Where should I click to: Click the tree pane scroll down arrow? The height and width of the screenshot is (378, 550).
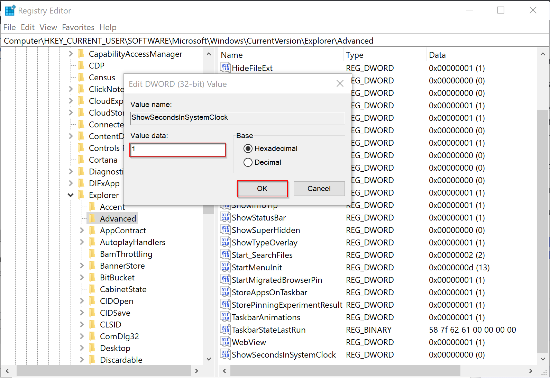coord(209,359)
